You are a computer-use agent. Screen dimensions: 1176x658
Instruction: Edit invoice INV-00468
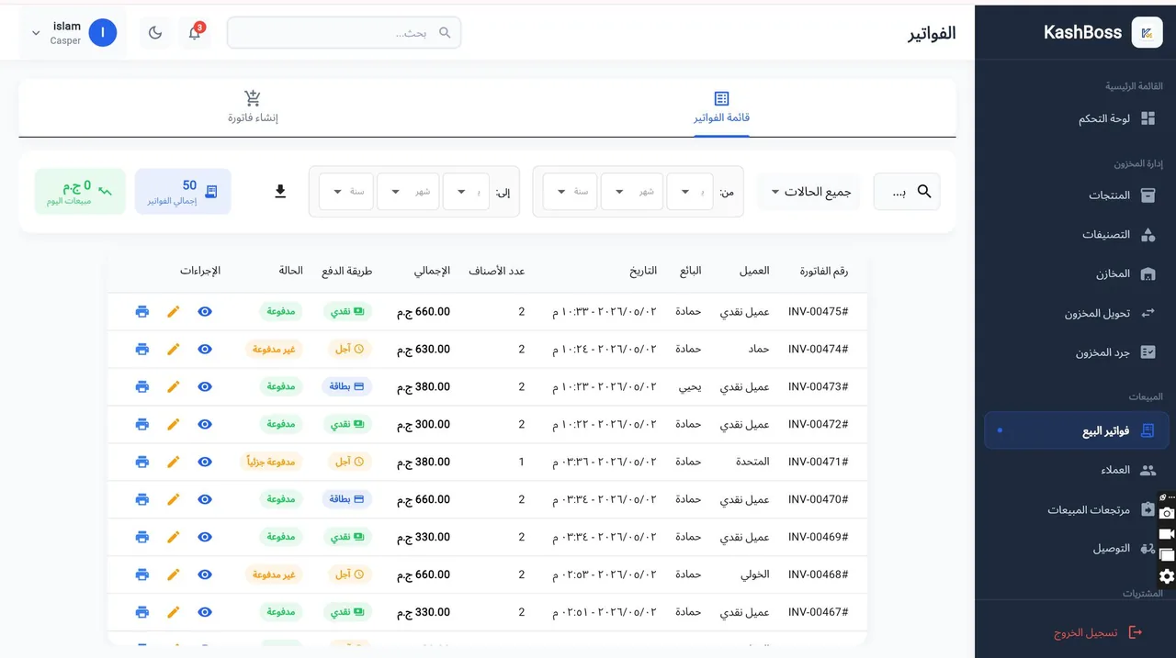coord(174,574)
